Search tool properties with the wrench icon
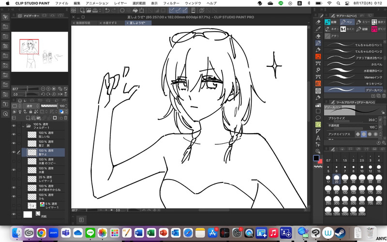 384,143
